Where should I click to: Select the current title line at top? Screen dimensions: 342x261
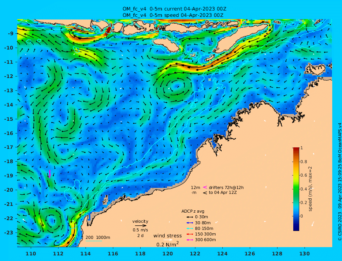coord(174,9)
